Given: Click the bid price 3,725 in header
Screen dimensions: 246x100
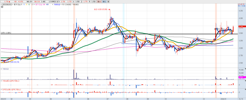Looking at the screenshot, I should (x=70, y=2).
